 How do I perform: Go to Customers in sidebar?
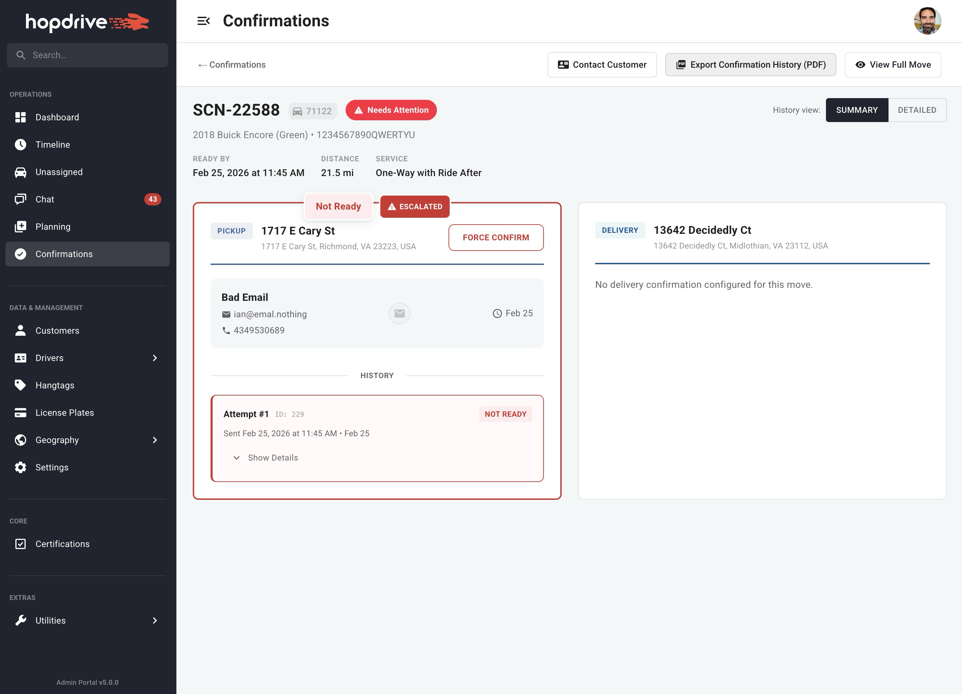tap(57, 331)
